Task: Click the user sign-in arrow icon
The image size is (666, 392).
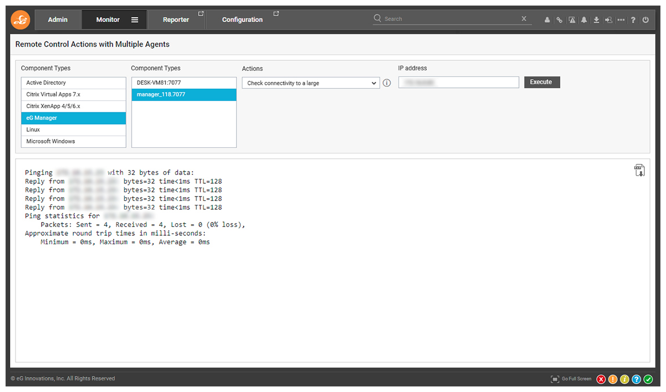Action: [608, 20]
